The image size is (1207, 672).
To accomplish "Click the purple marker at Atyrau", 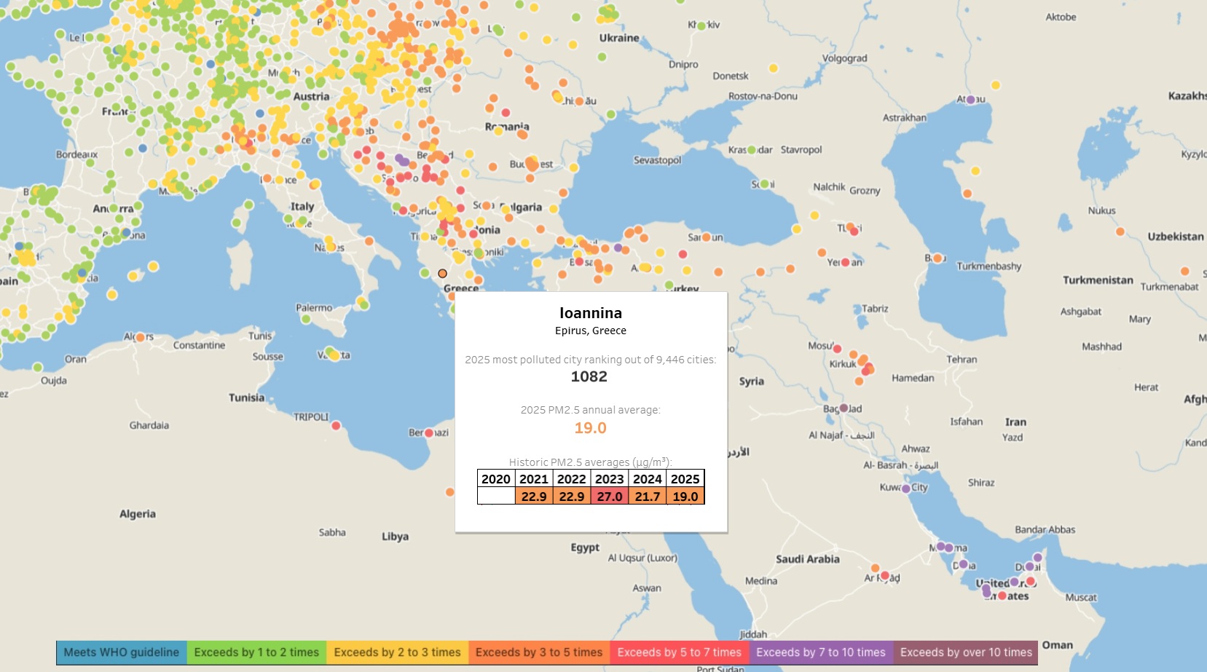I will (970, 100).
